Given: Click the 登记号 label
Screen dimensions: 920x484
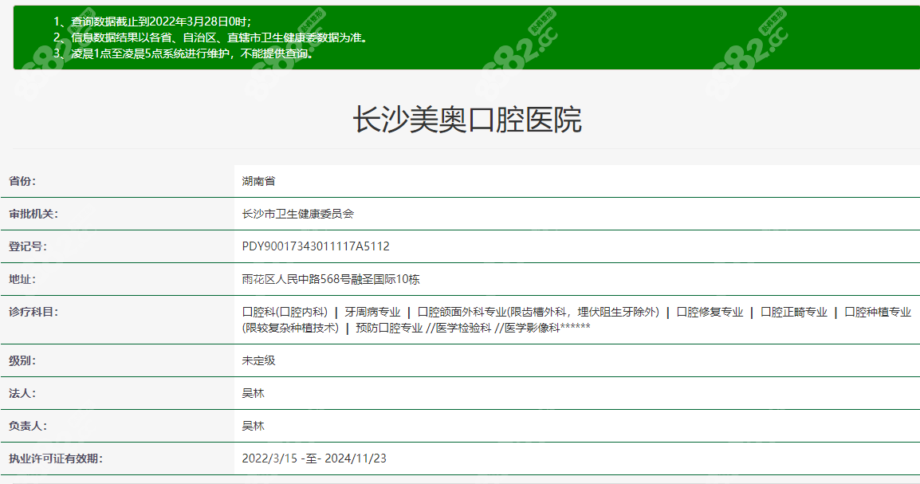Looking at the screenshot, I should (x=28, y=246).
